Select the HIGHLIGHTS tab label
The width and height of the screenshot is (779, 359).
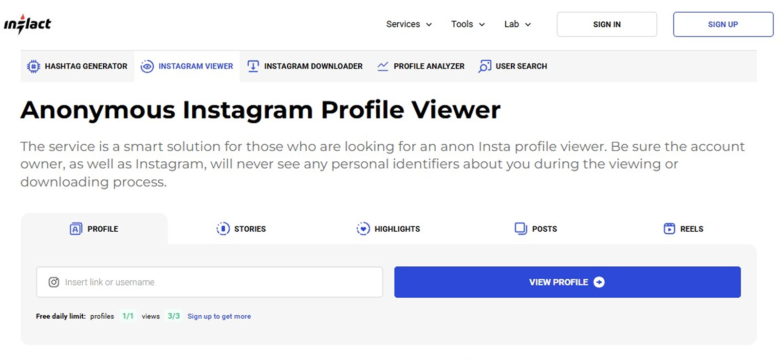[397, 229]
